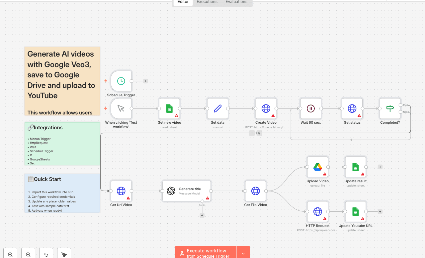Viewport: 425px width, 258px height.
Task: Open the "Wait 60 sec." pause node
Action: coord(310,108)
